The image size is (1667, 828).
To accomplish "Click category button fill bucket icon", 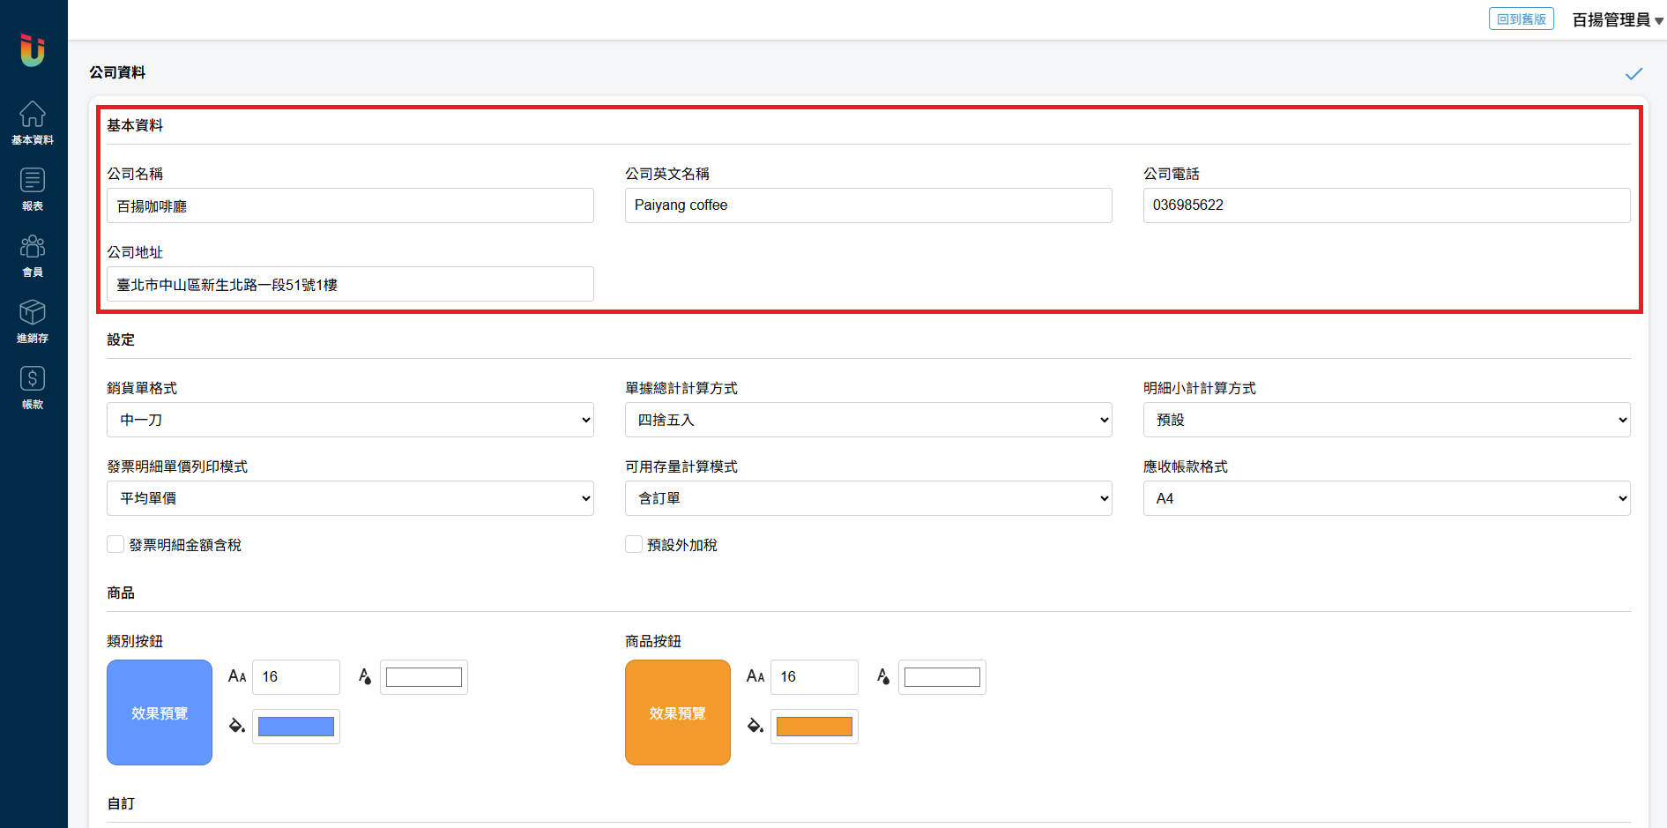I will coord(237,726).
